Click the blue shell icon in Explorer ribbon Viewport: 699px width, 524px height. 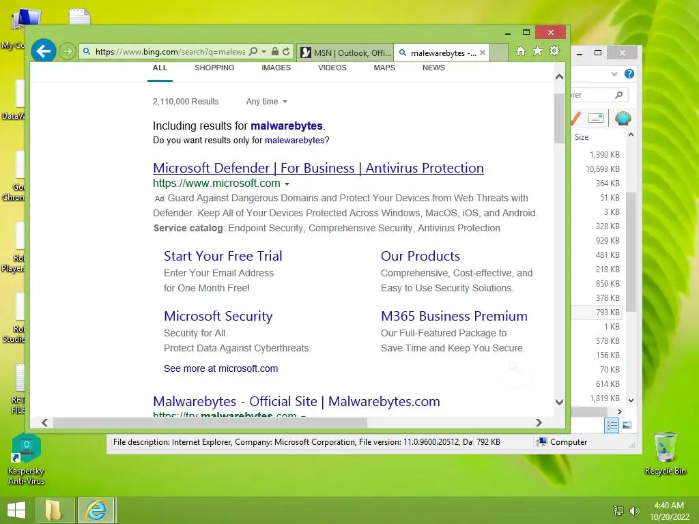[x=623, y=118]
